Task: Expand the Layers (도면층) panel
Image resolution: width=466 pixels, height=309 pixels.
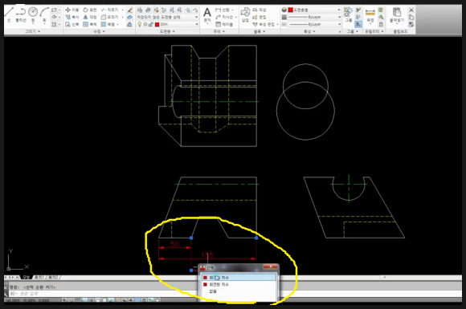Action: point(168,31)
